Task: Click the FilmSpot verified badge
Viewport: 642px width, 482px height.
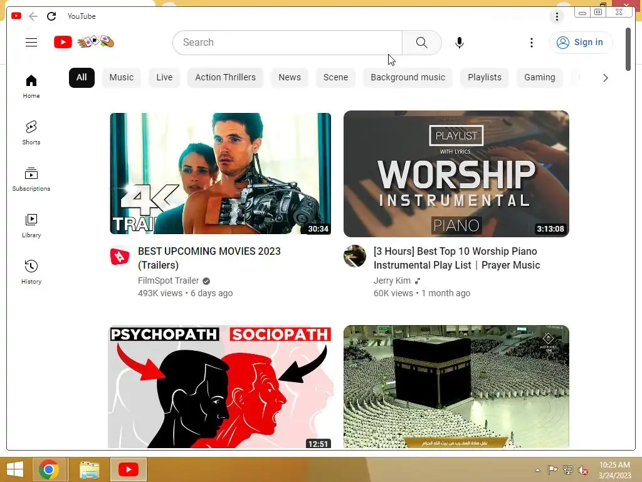Action: point(206,281)
